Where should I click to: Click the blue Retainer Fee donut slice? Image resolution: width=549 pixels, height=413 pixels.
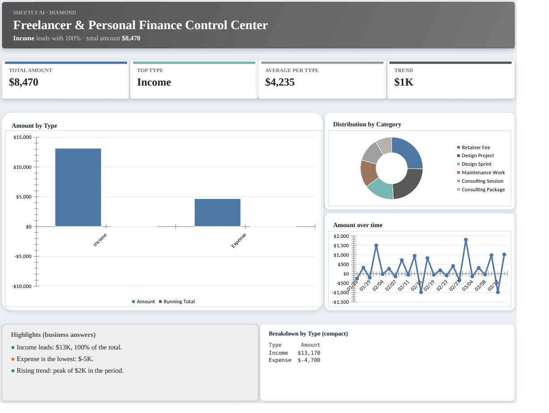point(409,153)
